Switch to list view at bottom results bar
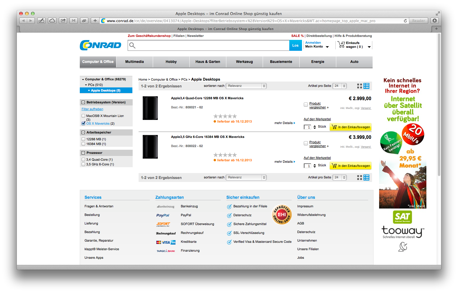Viewport: 458px width, 293px height. [x=366, y=178]
